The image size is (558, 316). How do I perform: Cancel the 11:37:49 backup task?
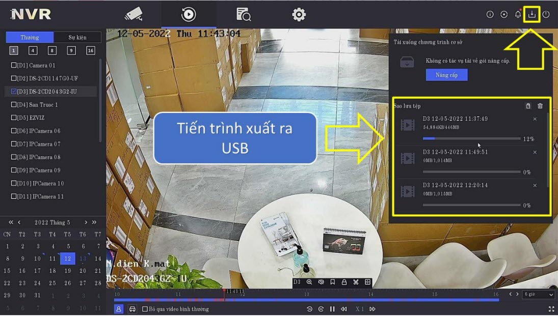[x=535, y=119]
